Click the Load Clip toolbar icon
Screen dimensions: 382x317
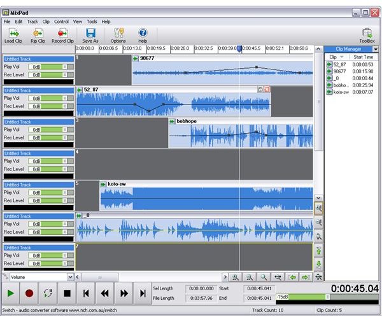(x=13, y=36)
